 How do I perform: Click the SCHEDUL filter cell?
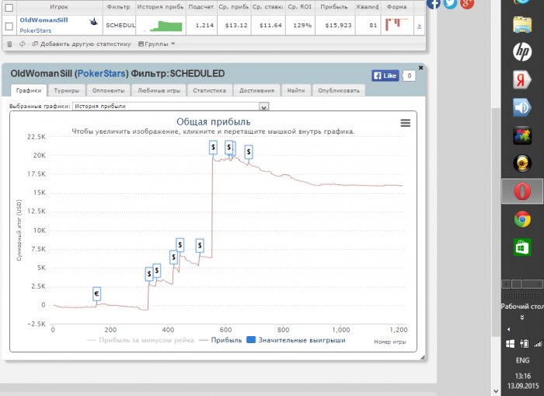tap(120, 26)
